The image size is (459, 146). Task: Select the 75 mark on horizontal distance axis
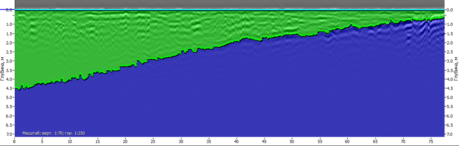click(430, 141)
